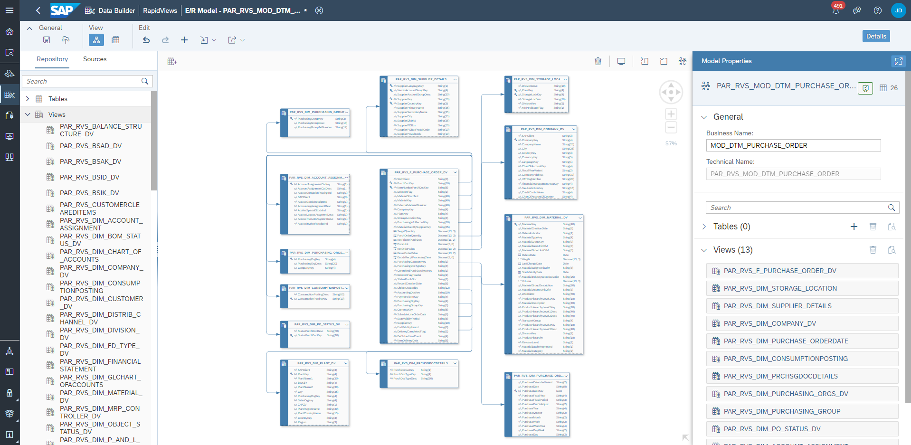Image resolution: width=911 pixels, height=445 pixels.
Task: Expand the Tables node in Repository
Action: [28, 99]
